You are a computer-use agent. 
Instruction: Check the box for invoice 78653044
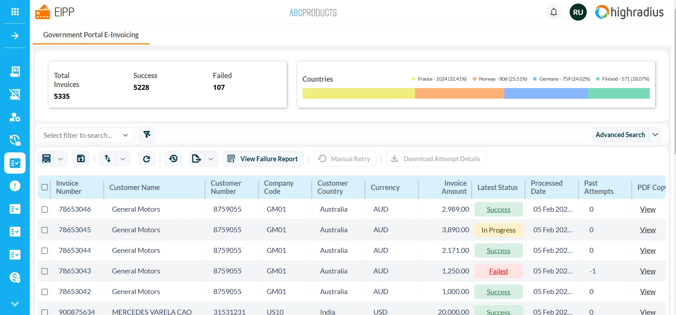click(44, 251)
